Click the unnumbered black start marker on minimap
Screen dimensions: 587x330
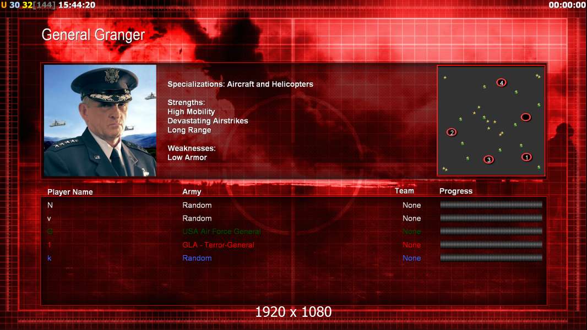click(526, 117)
